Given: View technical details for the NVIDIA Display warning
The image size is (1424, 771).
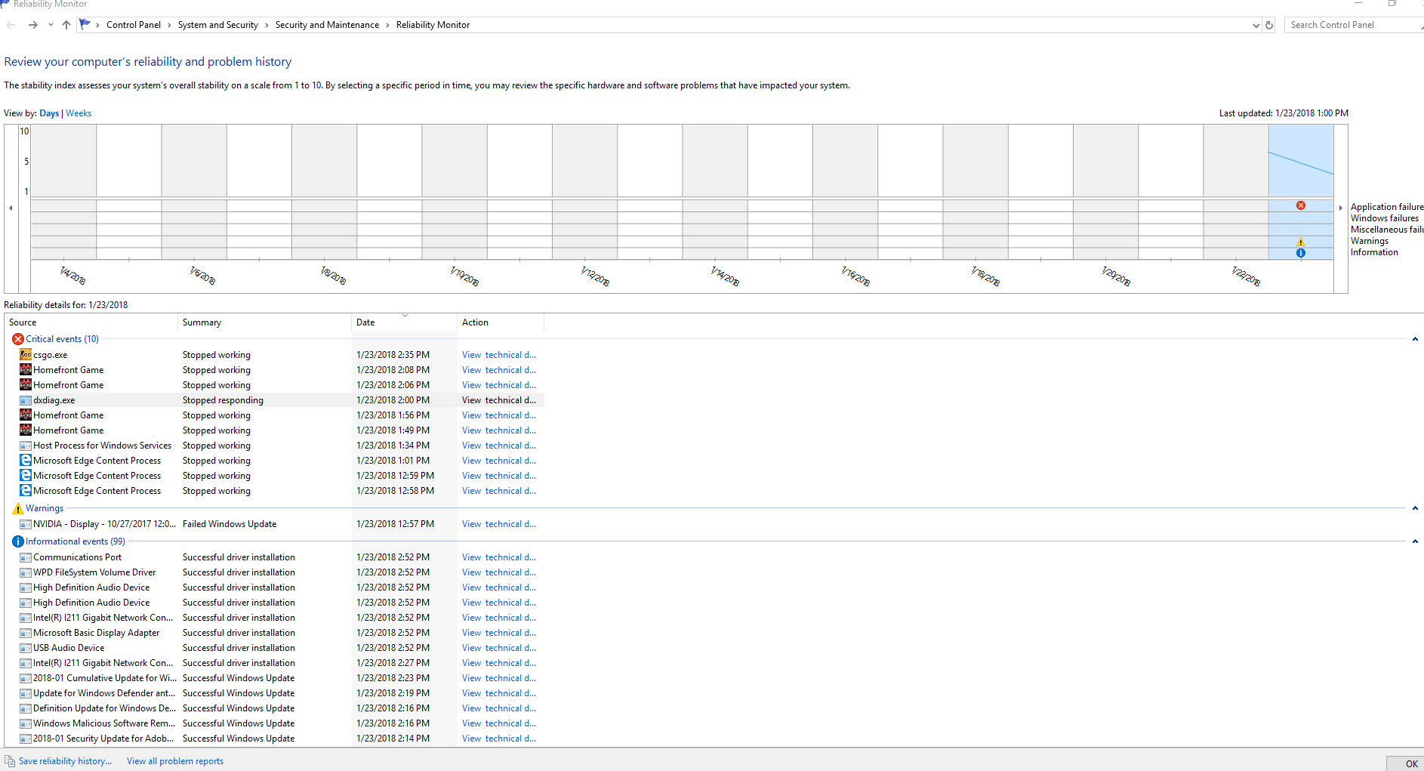Looking at the screenshot, I should [499, 524].
